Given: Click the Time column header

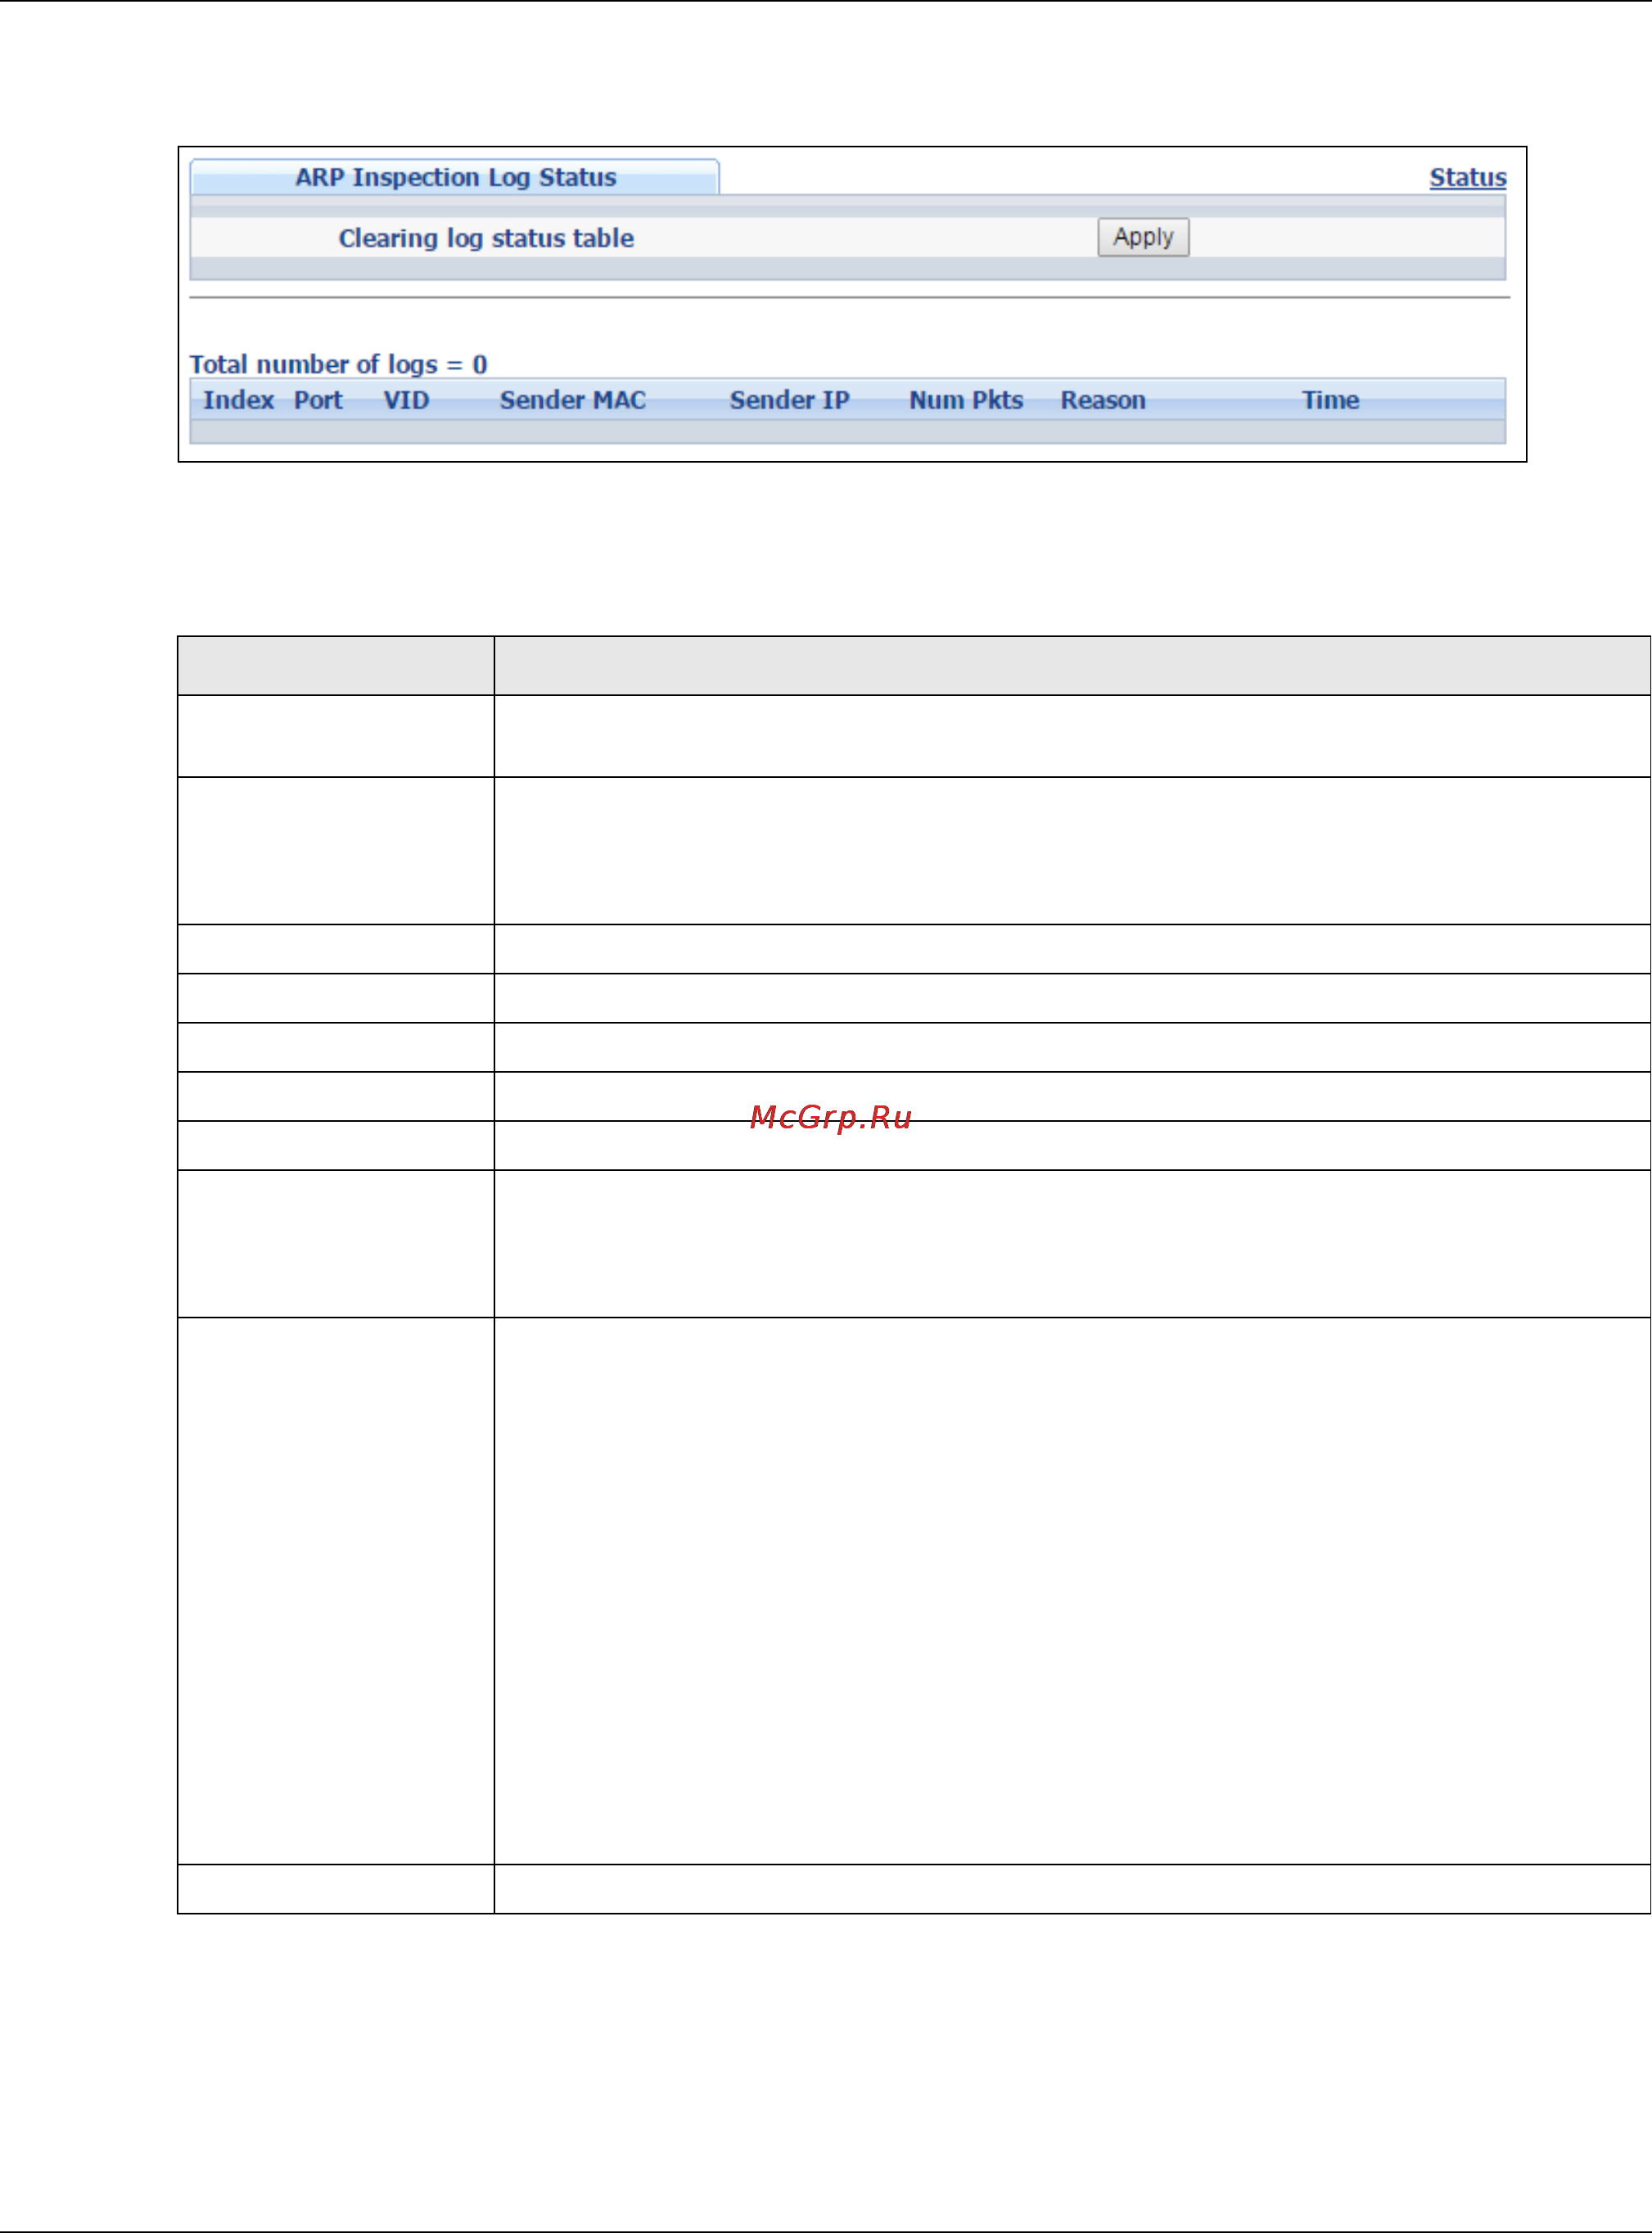Looking at the screenshot, I should click(1330, 400).
